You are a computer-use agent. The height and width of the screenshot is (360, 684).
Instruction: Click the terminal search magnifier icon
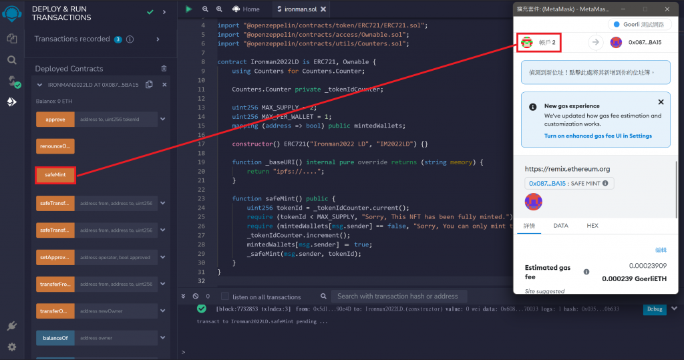click(323, 297)
